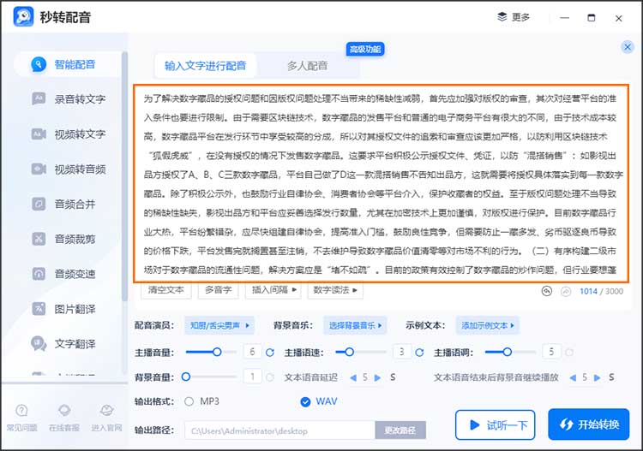This screenshot has height=451, width=643.
Task: Click the 1014 / 3000 character count
Action: (x=601, y=291)
